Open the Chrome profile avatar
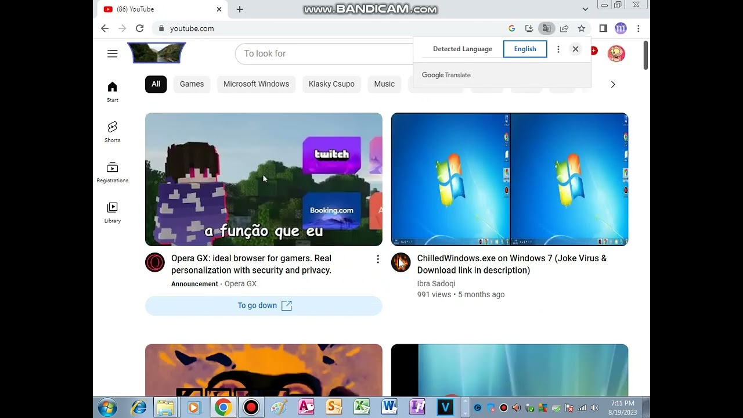Viewport: 743px width, 418px height. [x=621, y=28]
